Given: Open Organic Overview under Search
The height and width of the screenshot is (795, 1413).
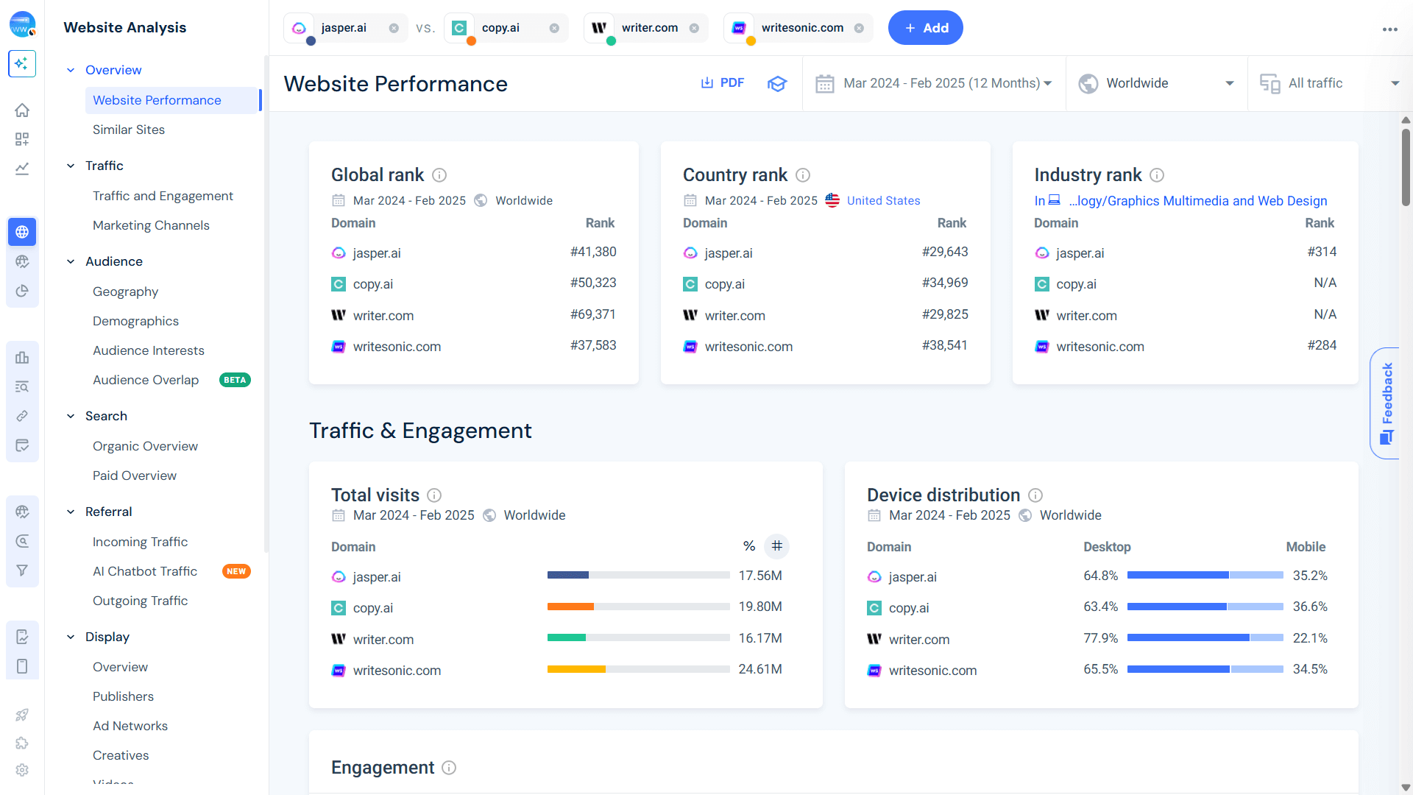Looking at the screenshot, I should coord(145,446).
